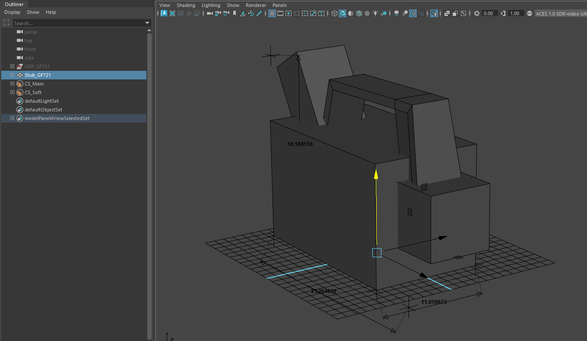587x341 pixels.
Task: Open Camera Attributes from panel toolbar
Action: (x=226, y=13)
